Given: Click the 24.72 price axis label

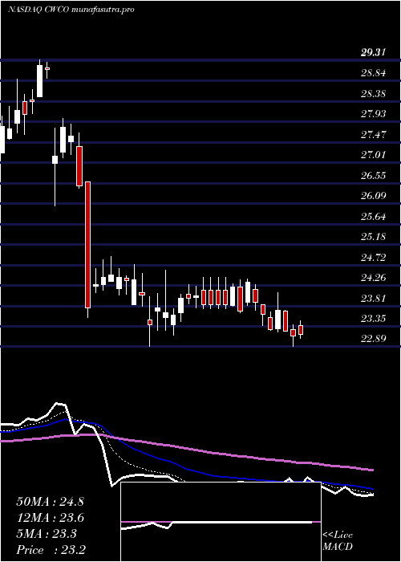Looking at the screenshot, I should click(374, 258).
